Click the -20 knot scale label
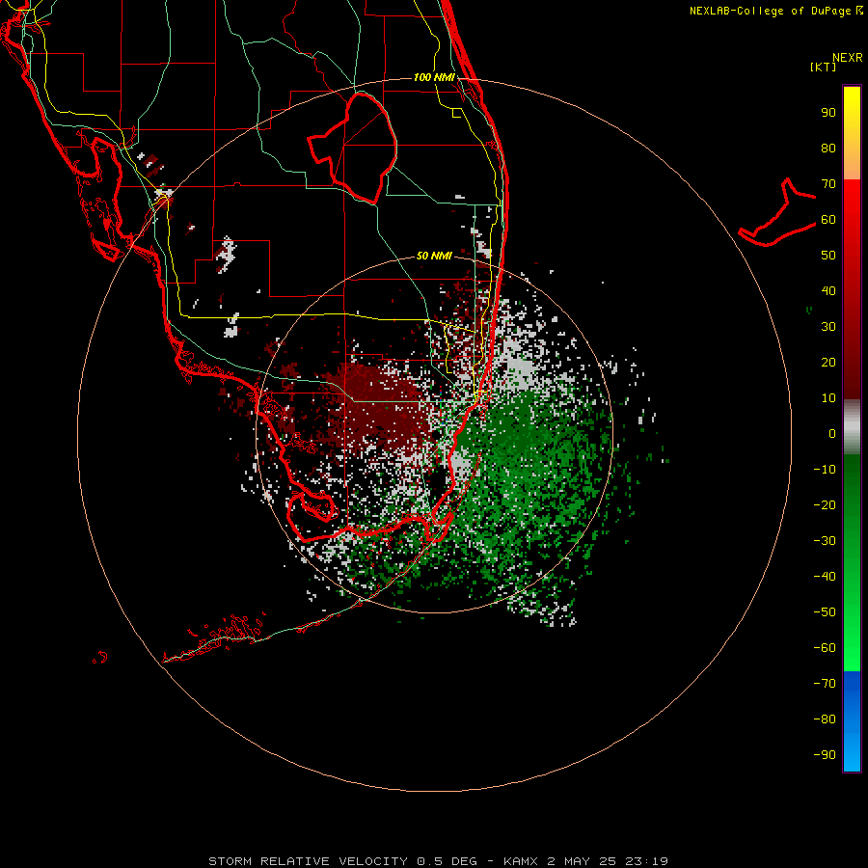868x868 pixels. click(825, 504)
